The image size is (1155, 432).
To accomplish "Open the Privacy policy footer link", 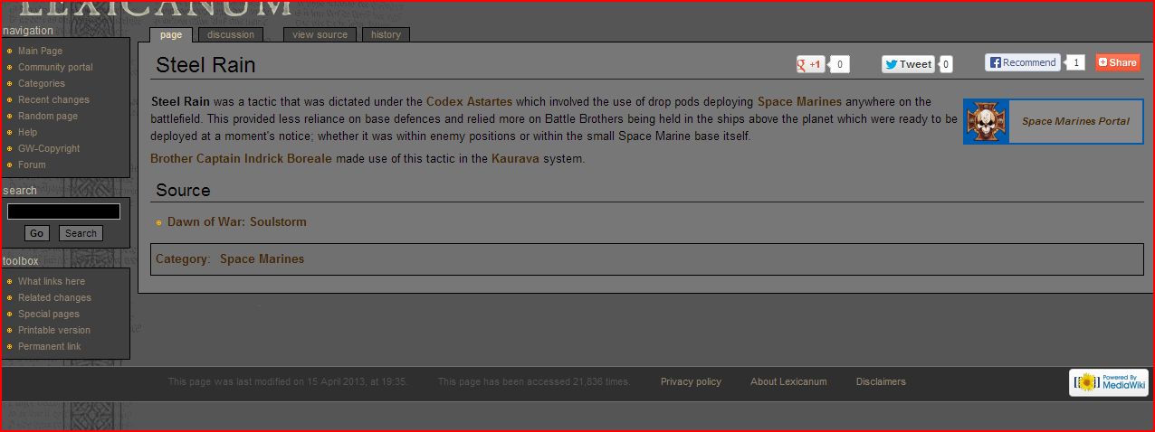I will (691, 382).
